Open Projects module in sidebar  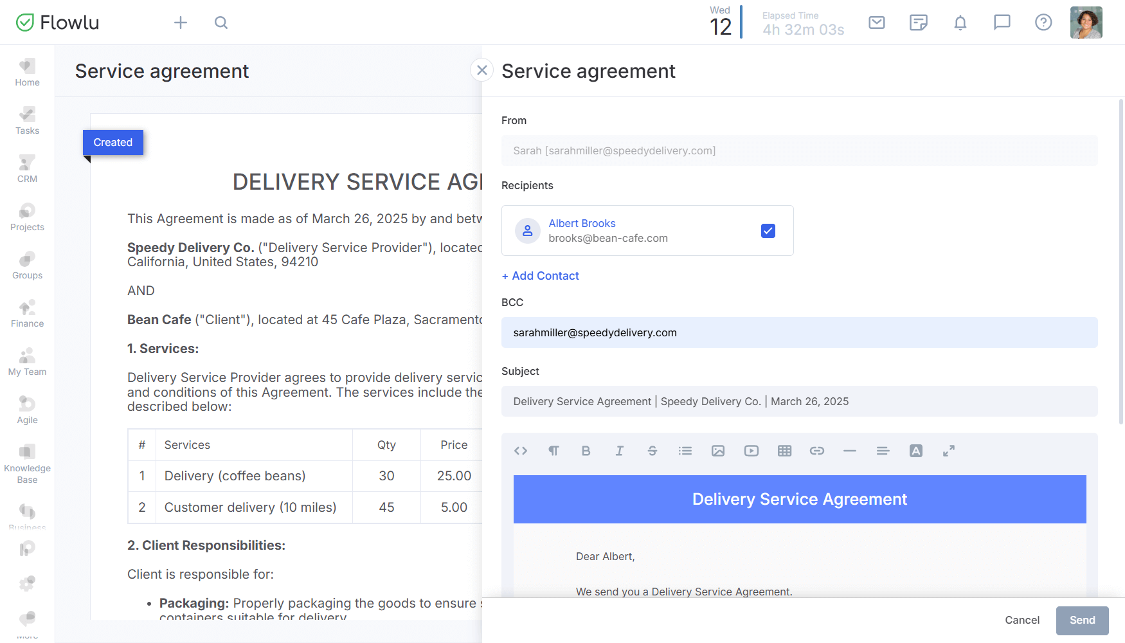click(27, 217)
